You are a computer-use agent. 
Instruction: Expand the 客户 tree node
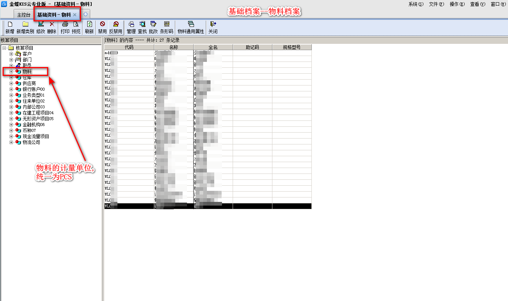11,54
